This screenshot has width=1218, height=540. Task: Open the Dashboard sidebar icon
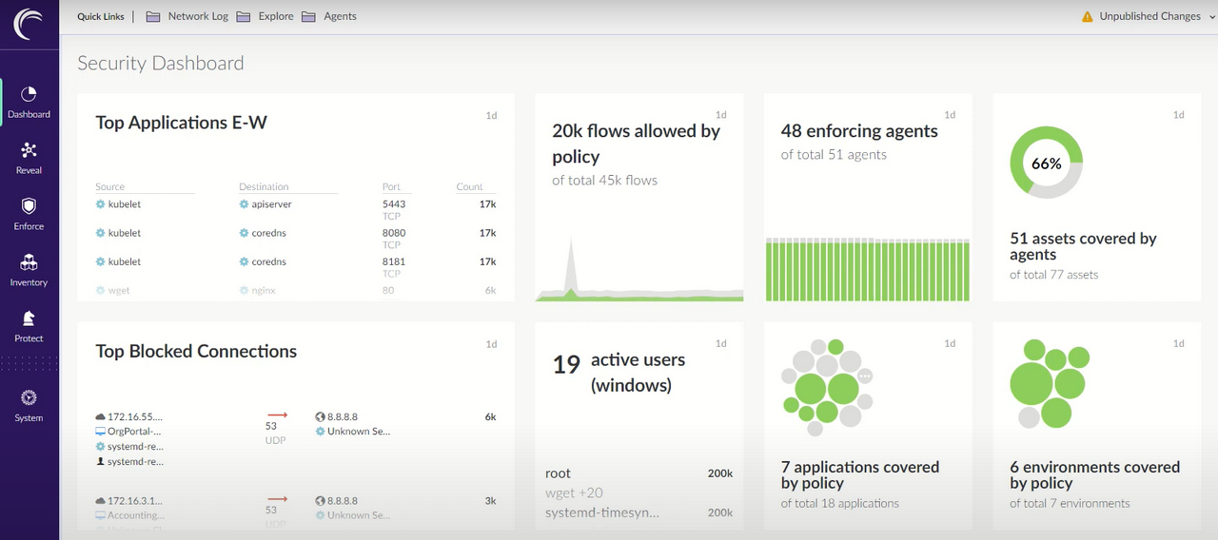(29, 94)
